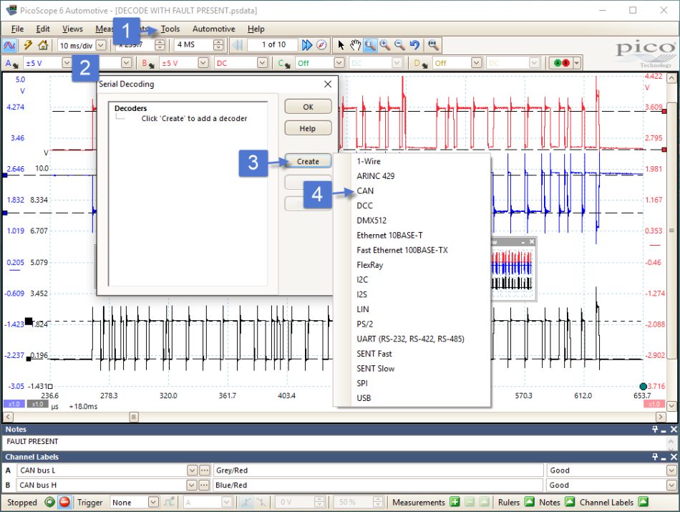The image size is (680, 512).
Task: Click vertical scrollbar down arrow of graph
Action: [671, 406]
